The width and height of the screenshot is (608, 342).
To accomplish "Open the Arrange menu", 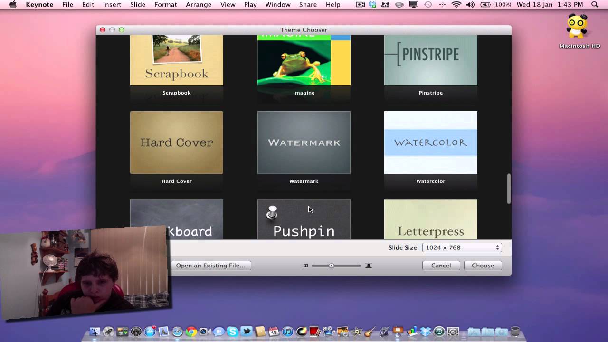I will click(x=199, y=4).
